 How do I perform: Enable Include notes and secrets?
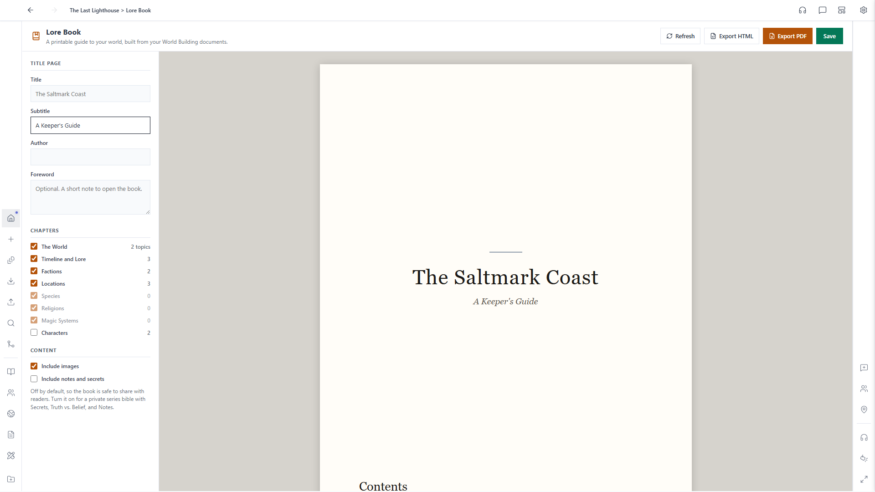(x=34, y=379)
